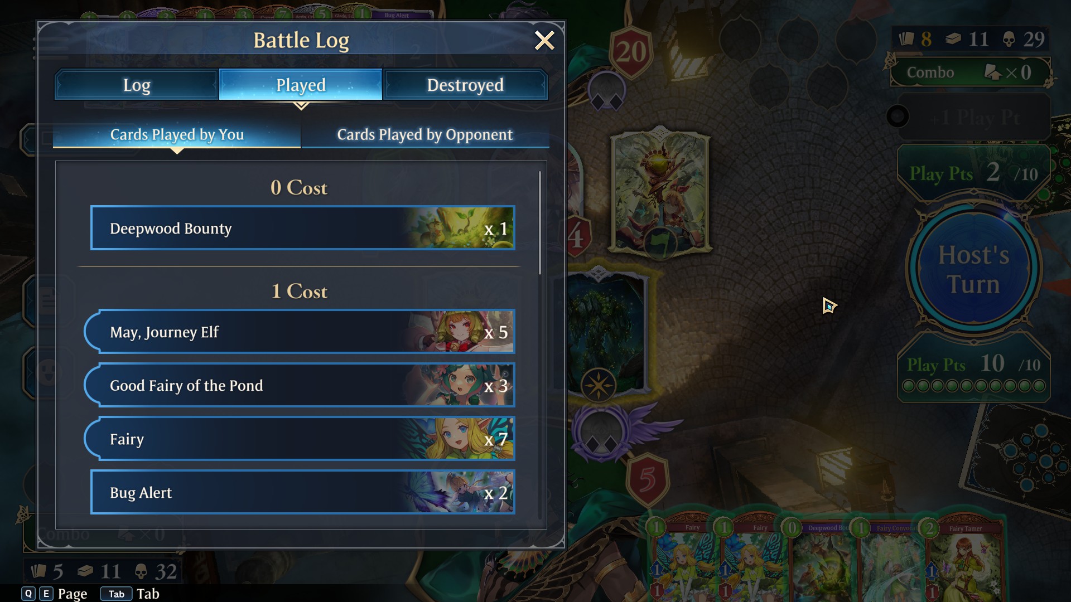
Task: Close the Battle Log window
Action: [544, 40]
